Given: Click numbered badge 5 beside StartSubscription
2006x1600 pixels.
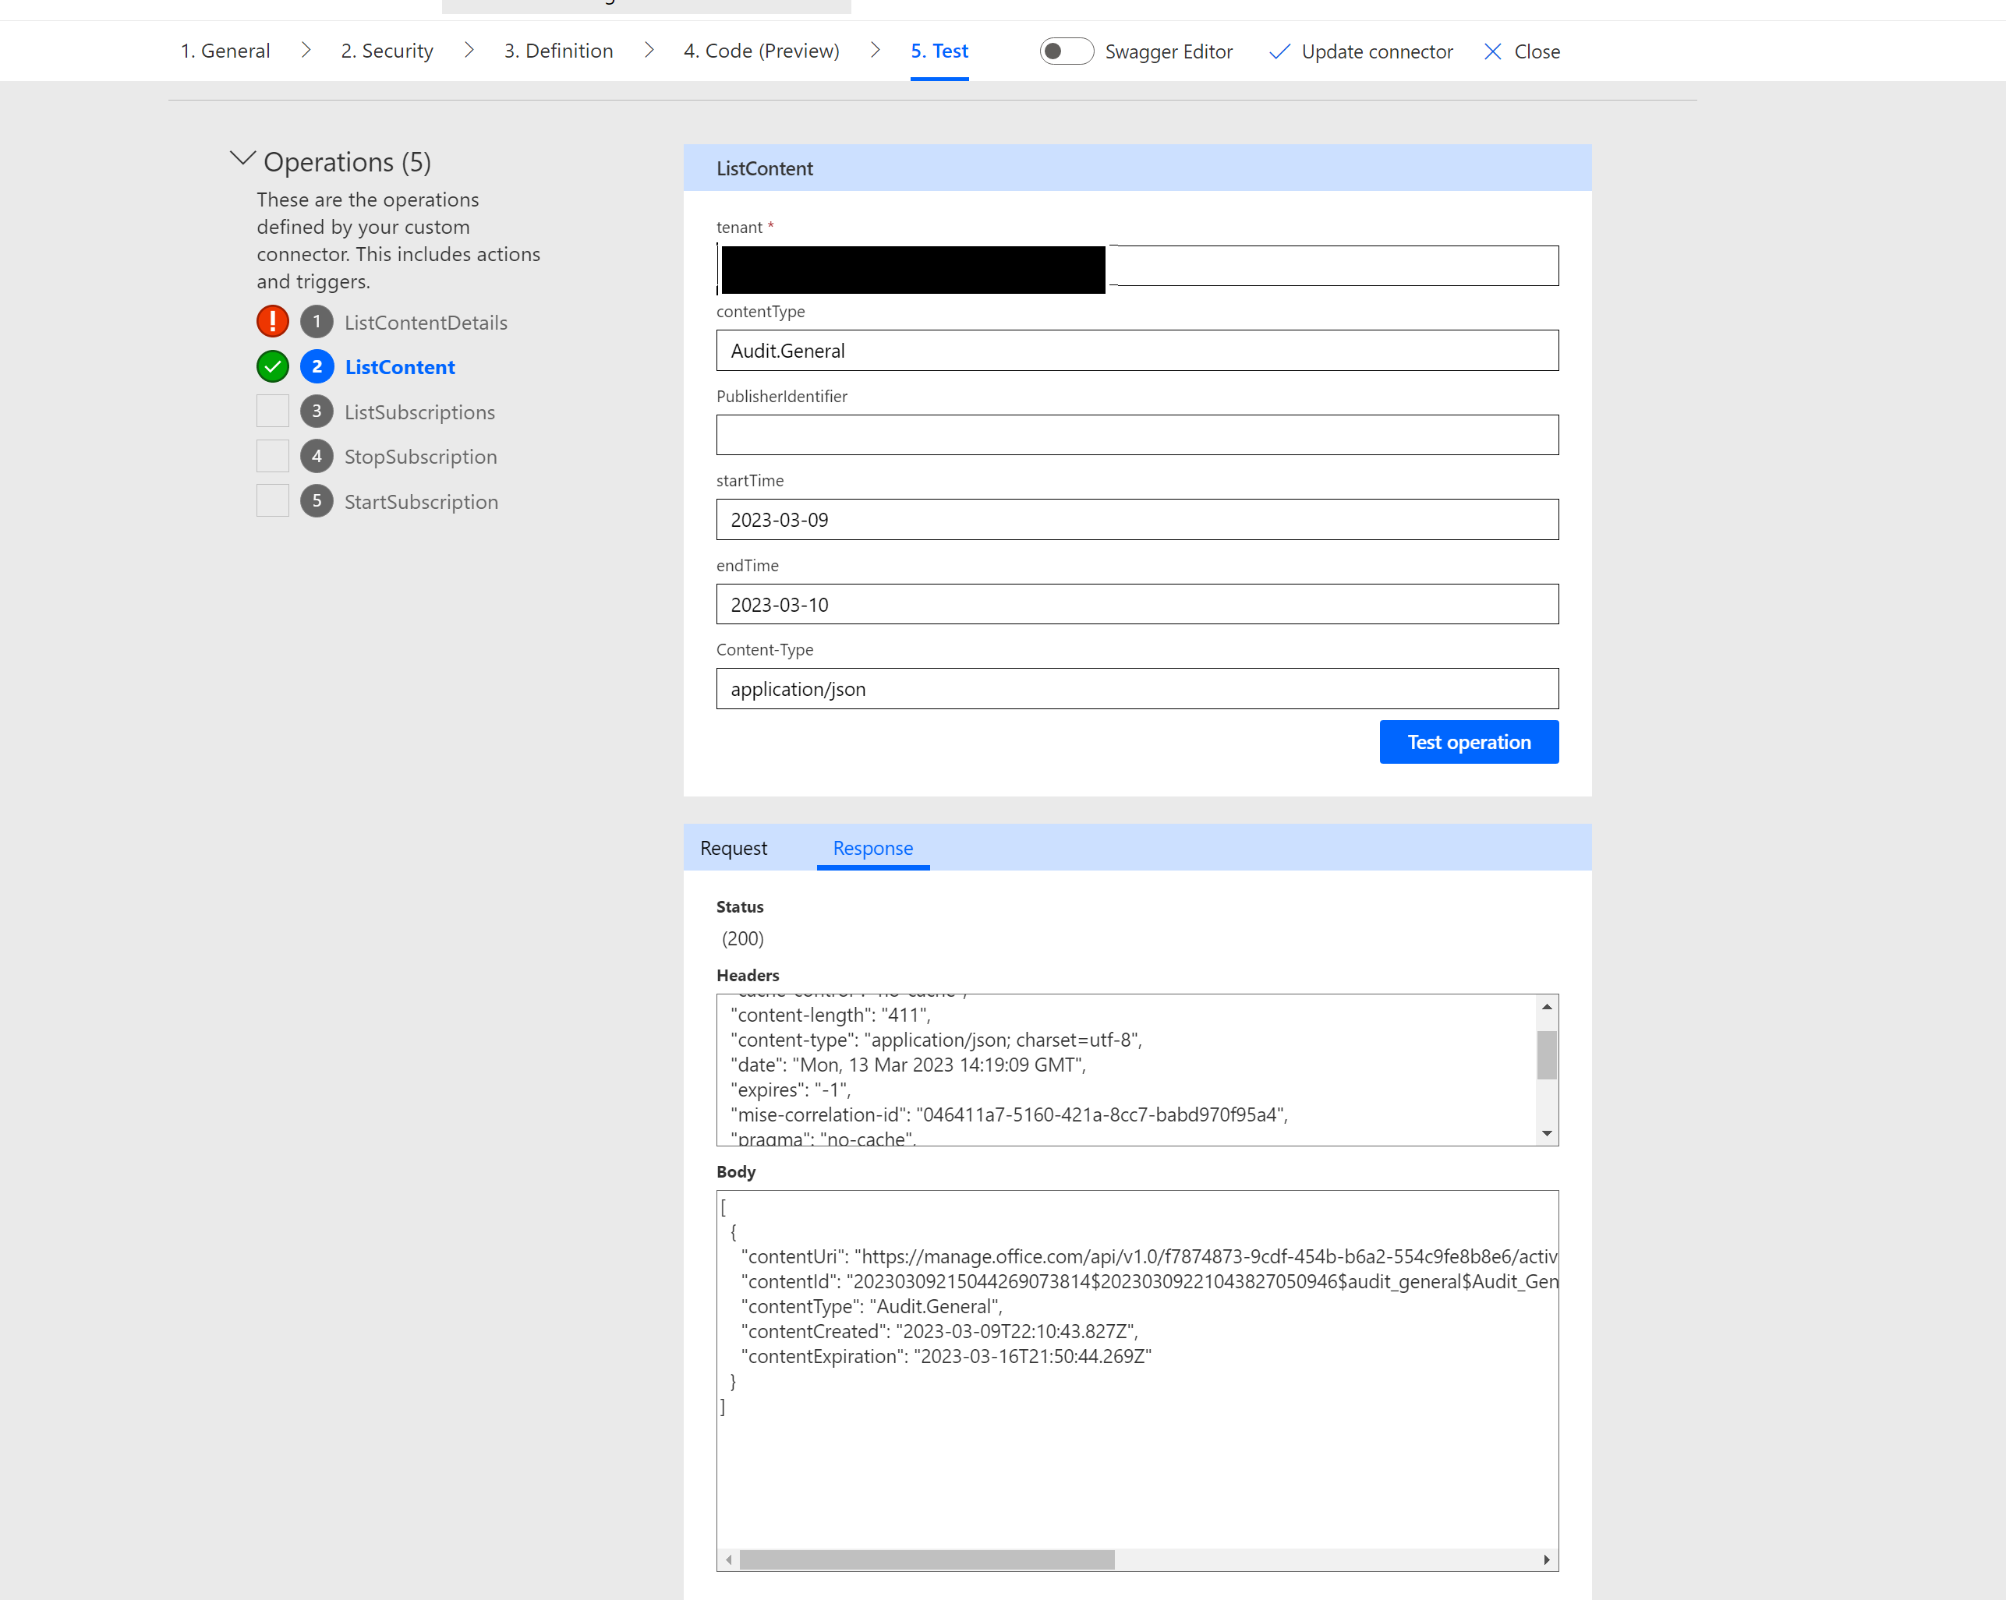Looking at the screenshot, I should click(x=317, y=500).
